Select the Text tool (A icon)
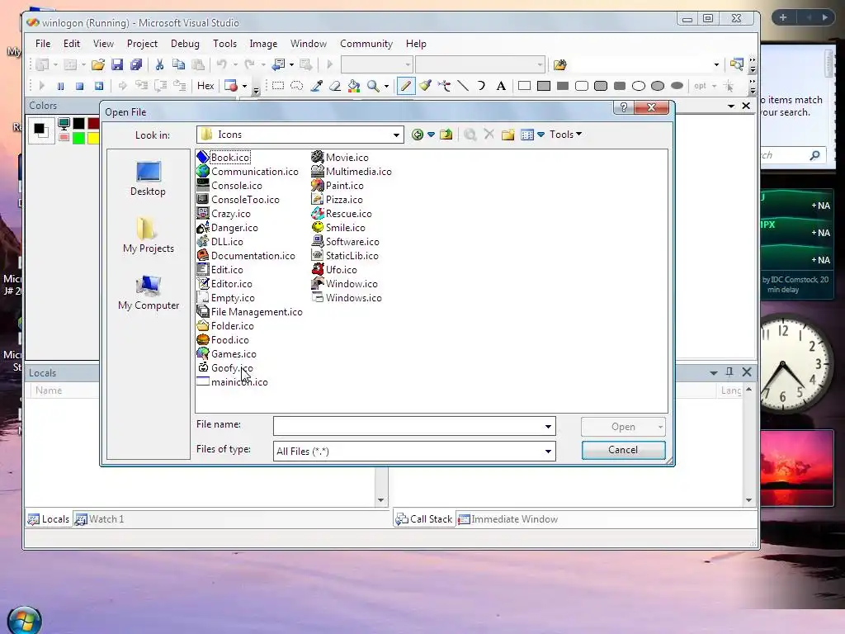The width and height of the screenshot is (845, 634). click(501, 86)
